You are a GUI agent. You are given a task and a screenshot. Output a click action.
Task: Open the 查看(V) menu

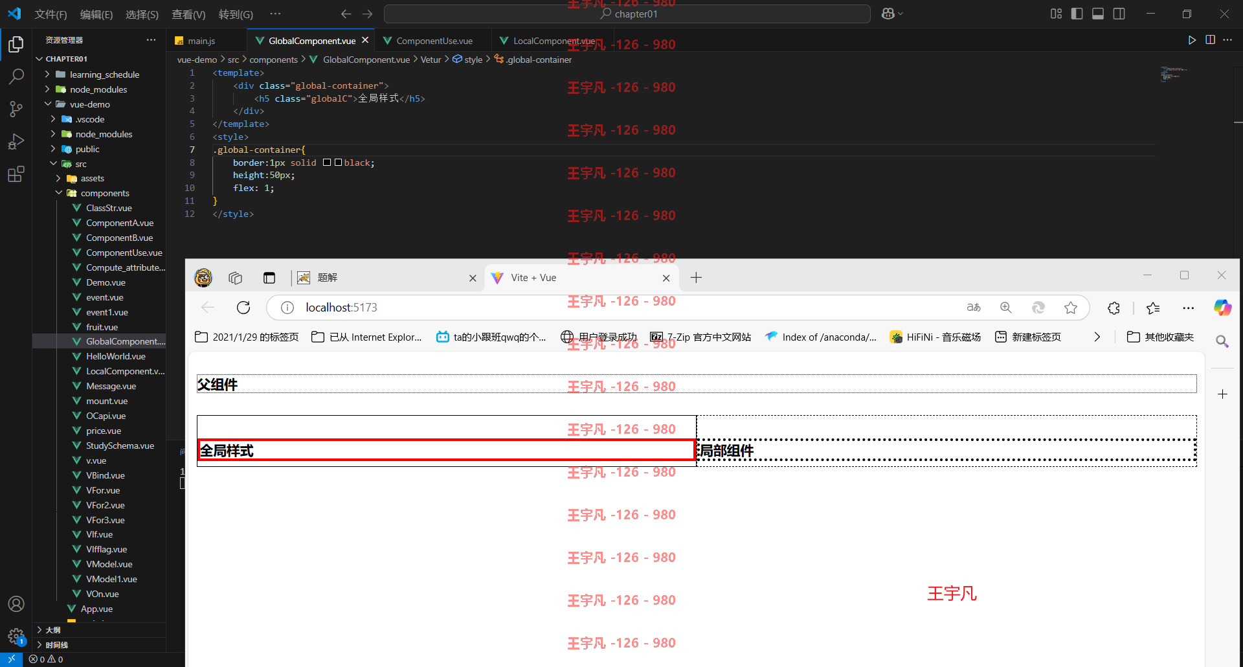[188, 14]
